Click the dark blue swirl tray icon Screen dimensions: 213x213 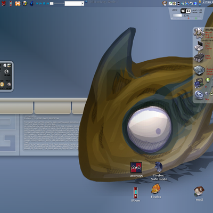click(x=191, y=3)
